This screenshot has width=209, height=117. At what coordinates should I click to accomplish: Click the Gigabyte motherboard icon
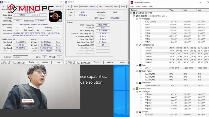(137, 16)
